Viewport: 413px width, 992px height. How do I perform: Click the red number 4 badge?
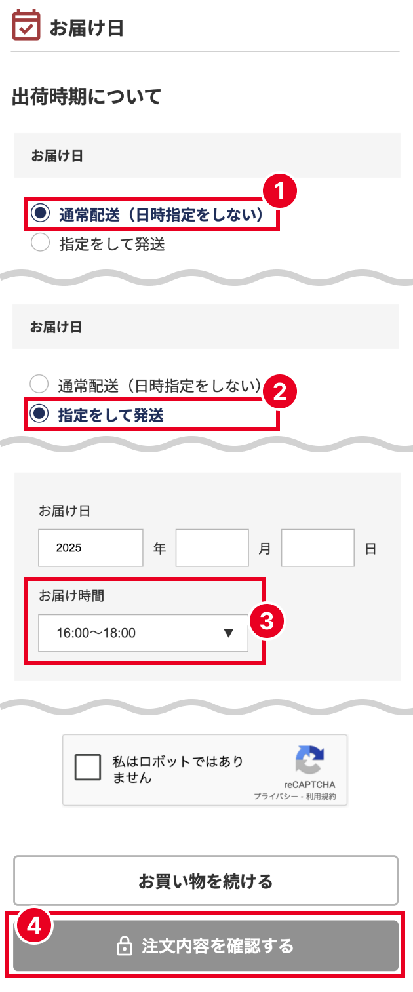pos(33,926)
